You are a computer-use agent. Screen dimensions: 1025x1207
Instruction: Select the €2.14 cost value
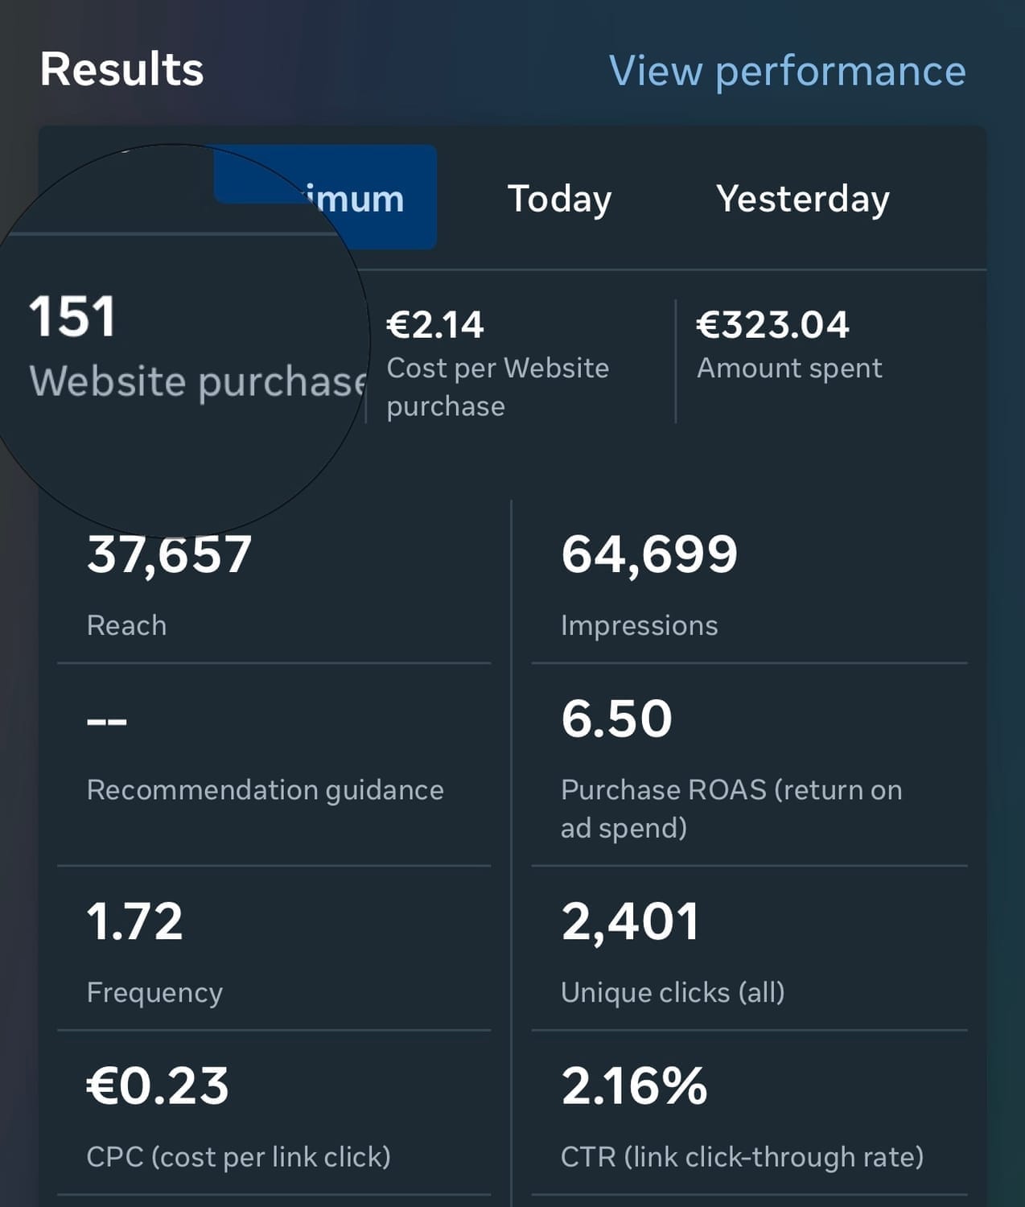pyautogui.click(x=434, y=325)
